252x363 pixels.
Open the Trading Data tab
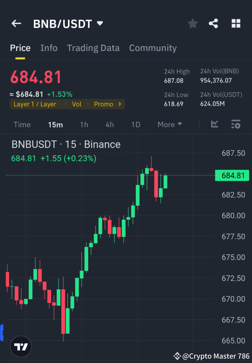point(93,48)
